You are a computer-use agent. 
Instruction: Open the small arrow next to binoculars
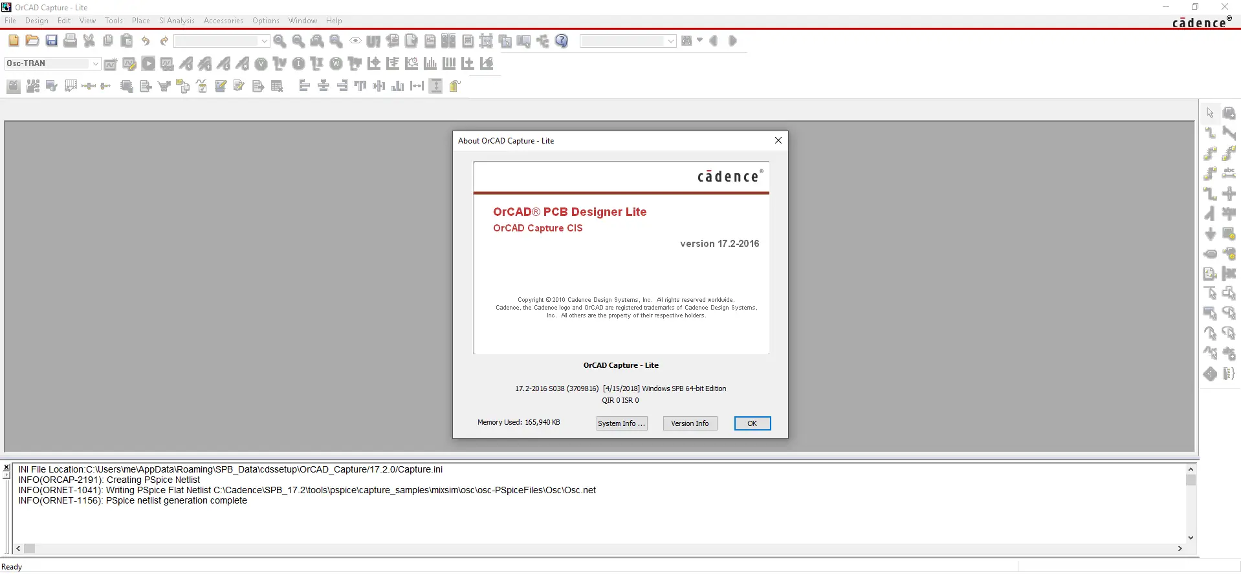click(x=699, y=41)
